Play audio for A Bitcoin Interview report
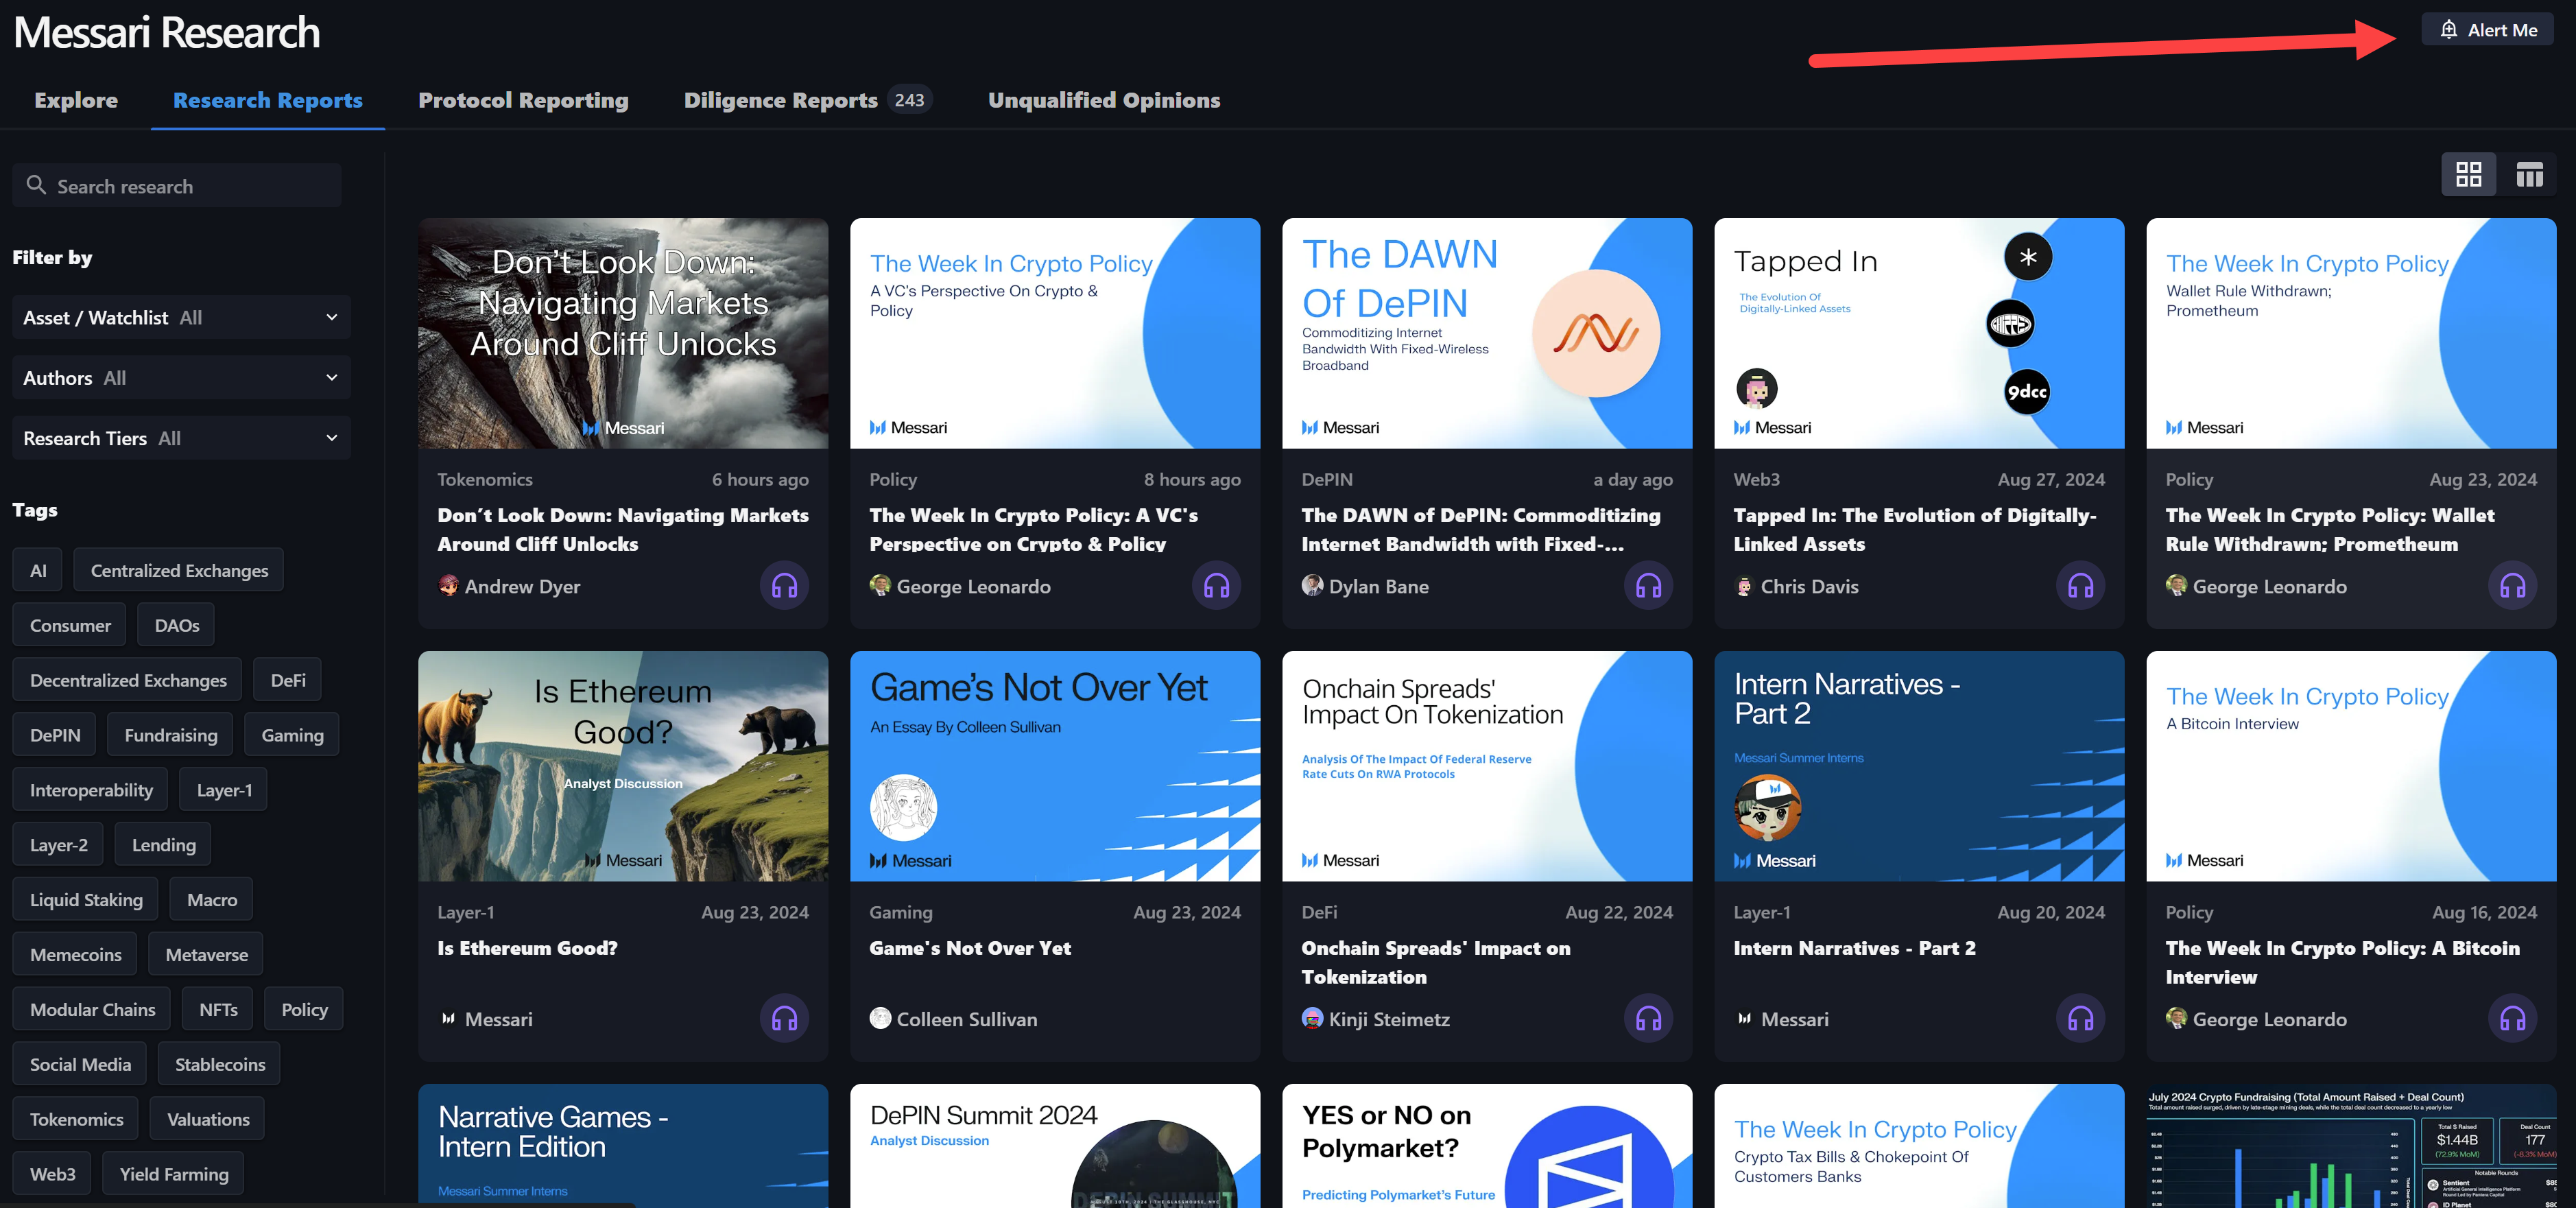Screen dimensions: 2576x1208 [2512, 1019]
